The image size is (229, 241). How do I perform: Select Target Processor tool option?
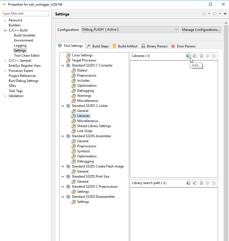click(84, 60)
